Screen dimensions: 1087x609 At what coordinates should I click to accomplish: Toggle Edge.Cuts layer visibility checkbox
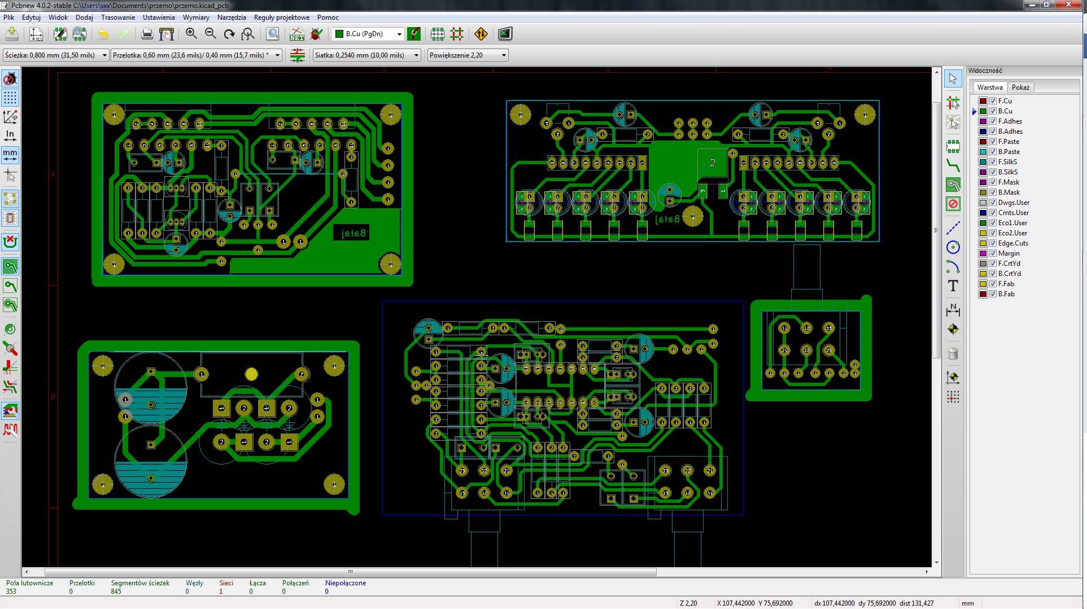point(993,243)
